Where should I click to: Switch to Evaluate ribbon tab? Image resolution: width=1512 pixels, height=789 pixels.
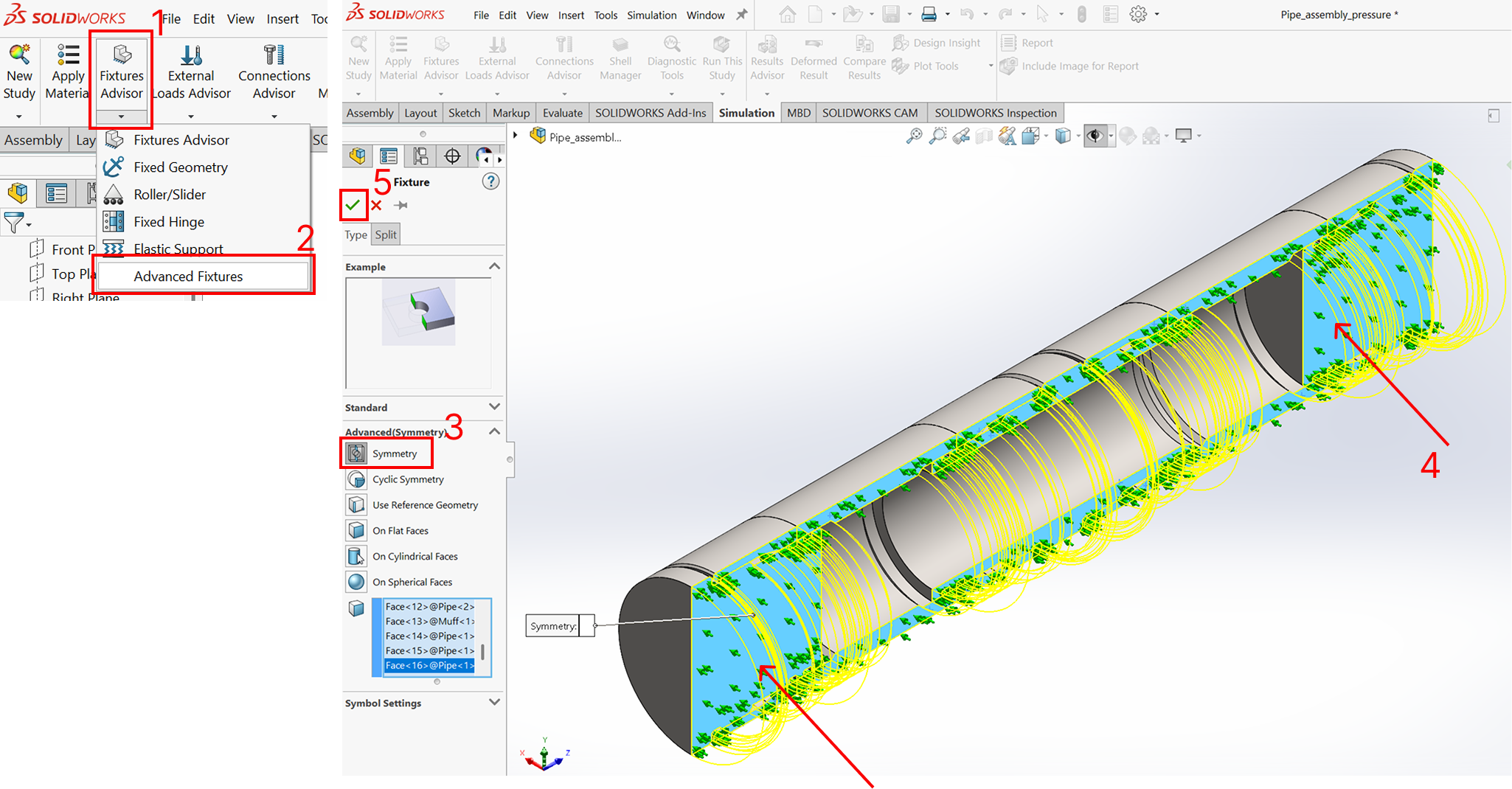(x=563, y=113)
